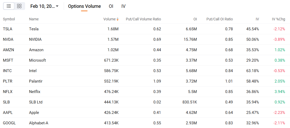Click the Microsoft company name
Viewport: 290px width, 128px height.
tap(37, 60)
